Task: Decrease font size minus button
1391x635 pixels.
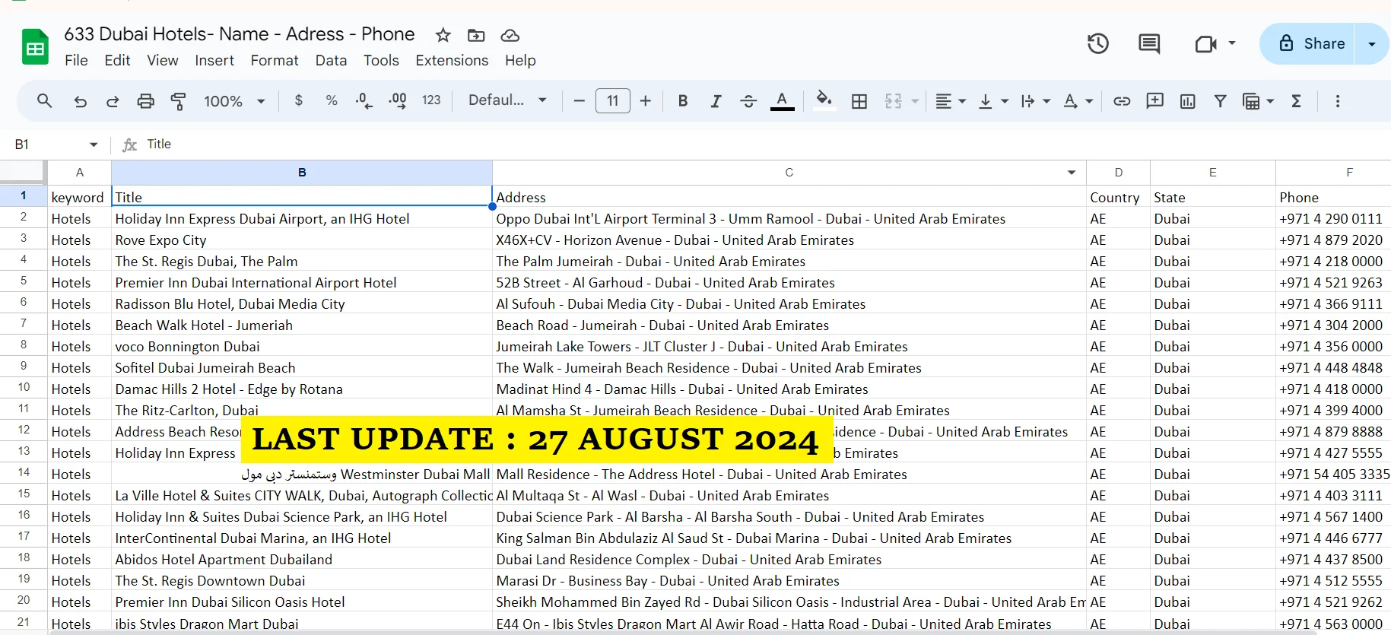Action: point(580,100)
